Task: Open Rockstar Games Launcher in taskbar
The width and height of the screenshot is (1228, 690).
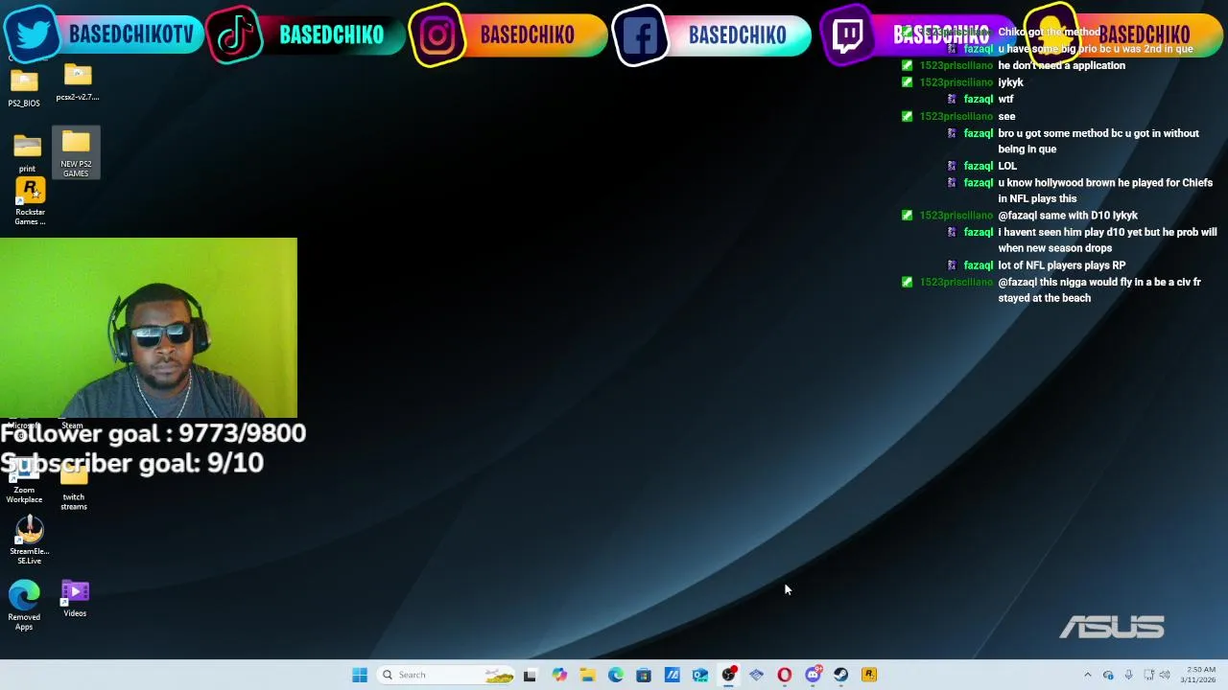Action: coord(869,675)
